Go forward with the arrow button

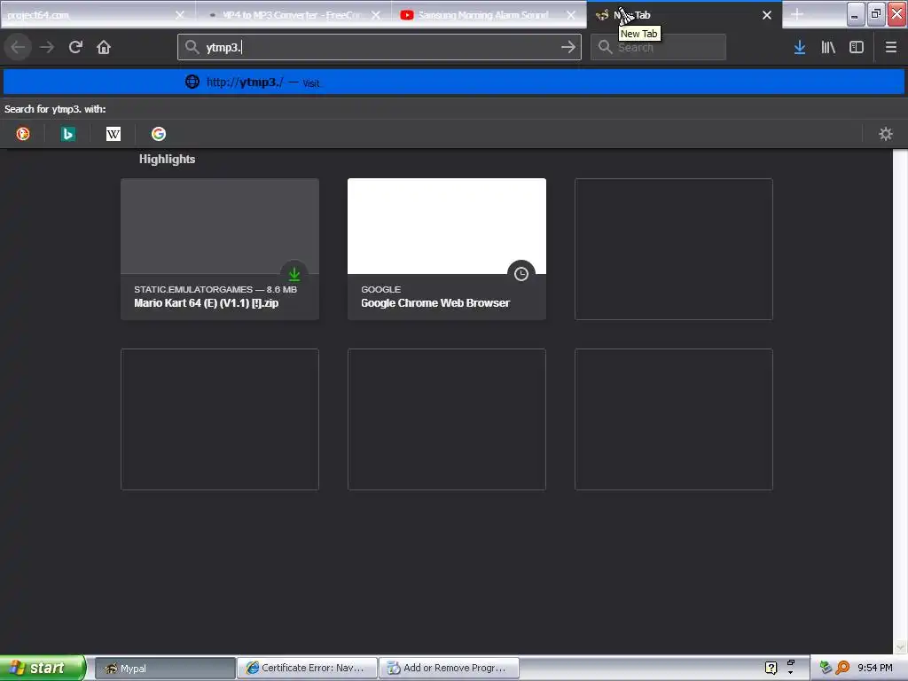click(47, 48)
